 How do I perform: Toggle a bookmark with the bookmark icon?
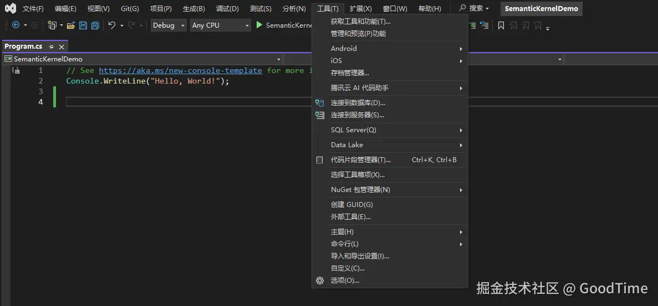501,25
